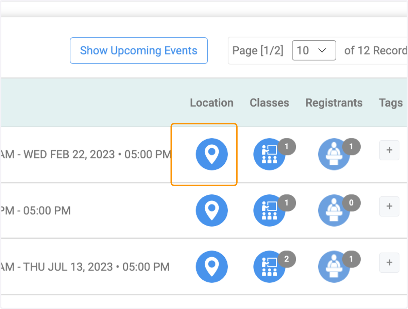Add tag plus button for Jul 13, 2023 event

389,262
